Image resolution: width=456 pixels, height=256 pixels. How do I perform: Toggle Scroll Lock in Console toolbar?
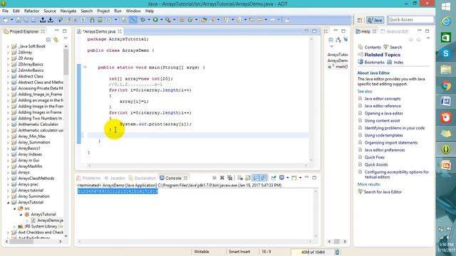point(248,178)
